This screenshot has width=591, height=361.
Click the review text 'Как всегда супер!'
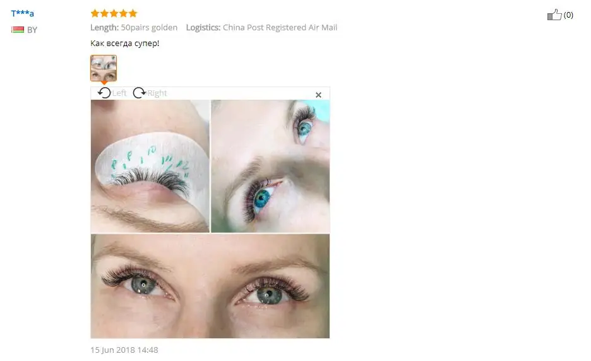[125, 44]
